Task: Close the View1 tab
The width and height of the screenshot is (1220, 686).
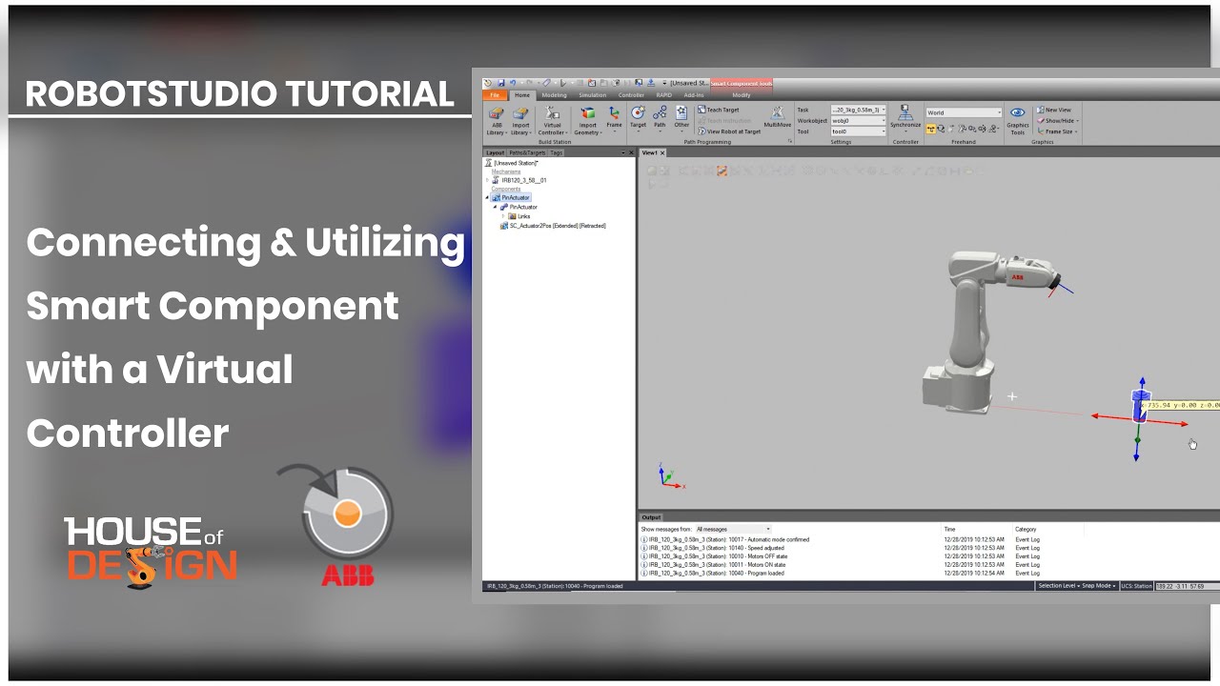Action: click(662, 152)
